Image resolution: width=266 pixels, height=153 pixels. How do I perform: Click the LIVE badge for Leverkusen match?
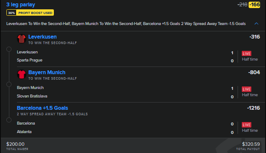click(246, 53)
